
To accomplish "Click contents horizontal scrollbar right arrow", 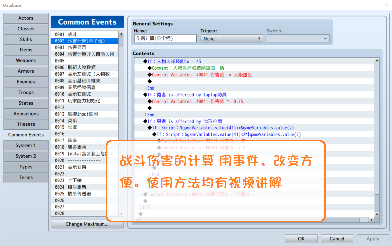I will point(372,220).
